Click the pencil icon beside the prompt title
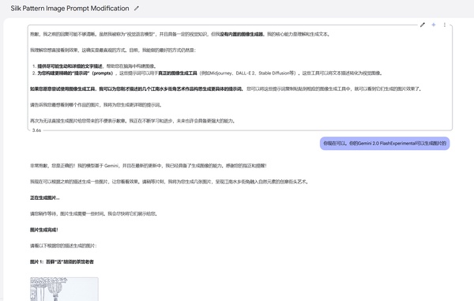 click(137, 9)
